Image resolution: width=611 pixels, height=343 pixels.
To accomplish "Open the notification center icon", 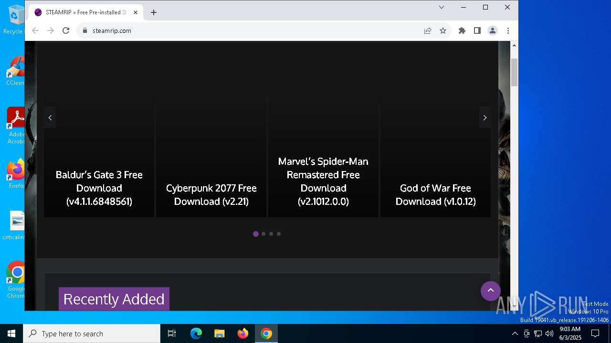I will click(x=595, y=333).
